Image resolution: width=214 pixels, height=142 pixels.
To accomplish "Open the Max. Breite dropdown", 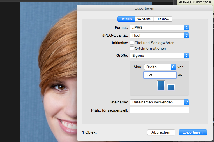I will pyautogui.click(x=160, y=67).
